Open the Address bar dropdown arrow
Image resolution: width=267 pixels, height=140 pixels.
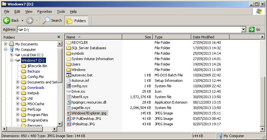[244, 29]
